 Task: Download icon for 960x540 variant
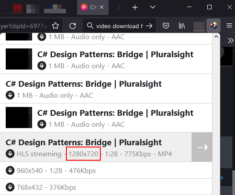click(x=10, y=170)
